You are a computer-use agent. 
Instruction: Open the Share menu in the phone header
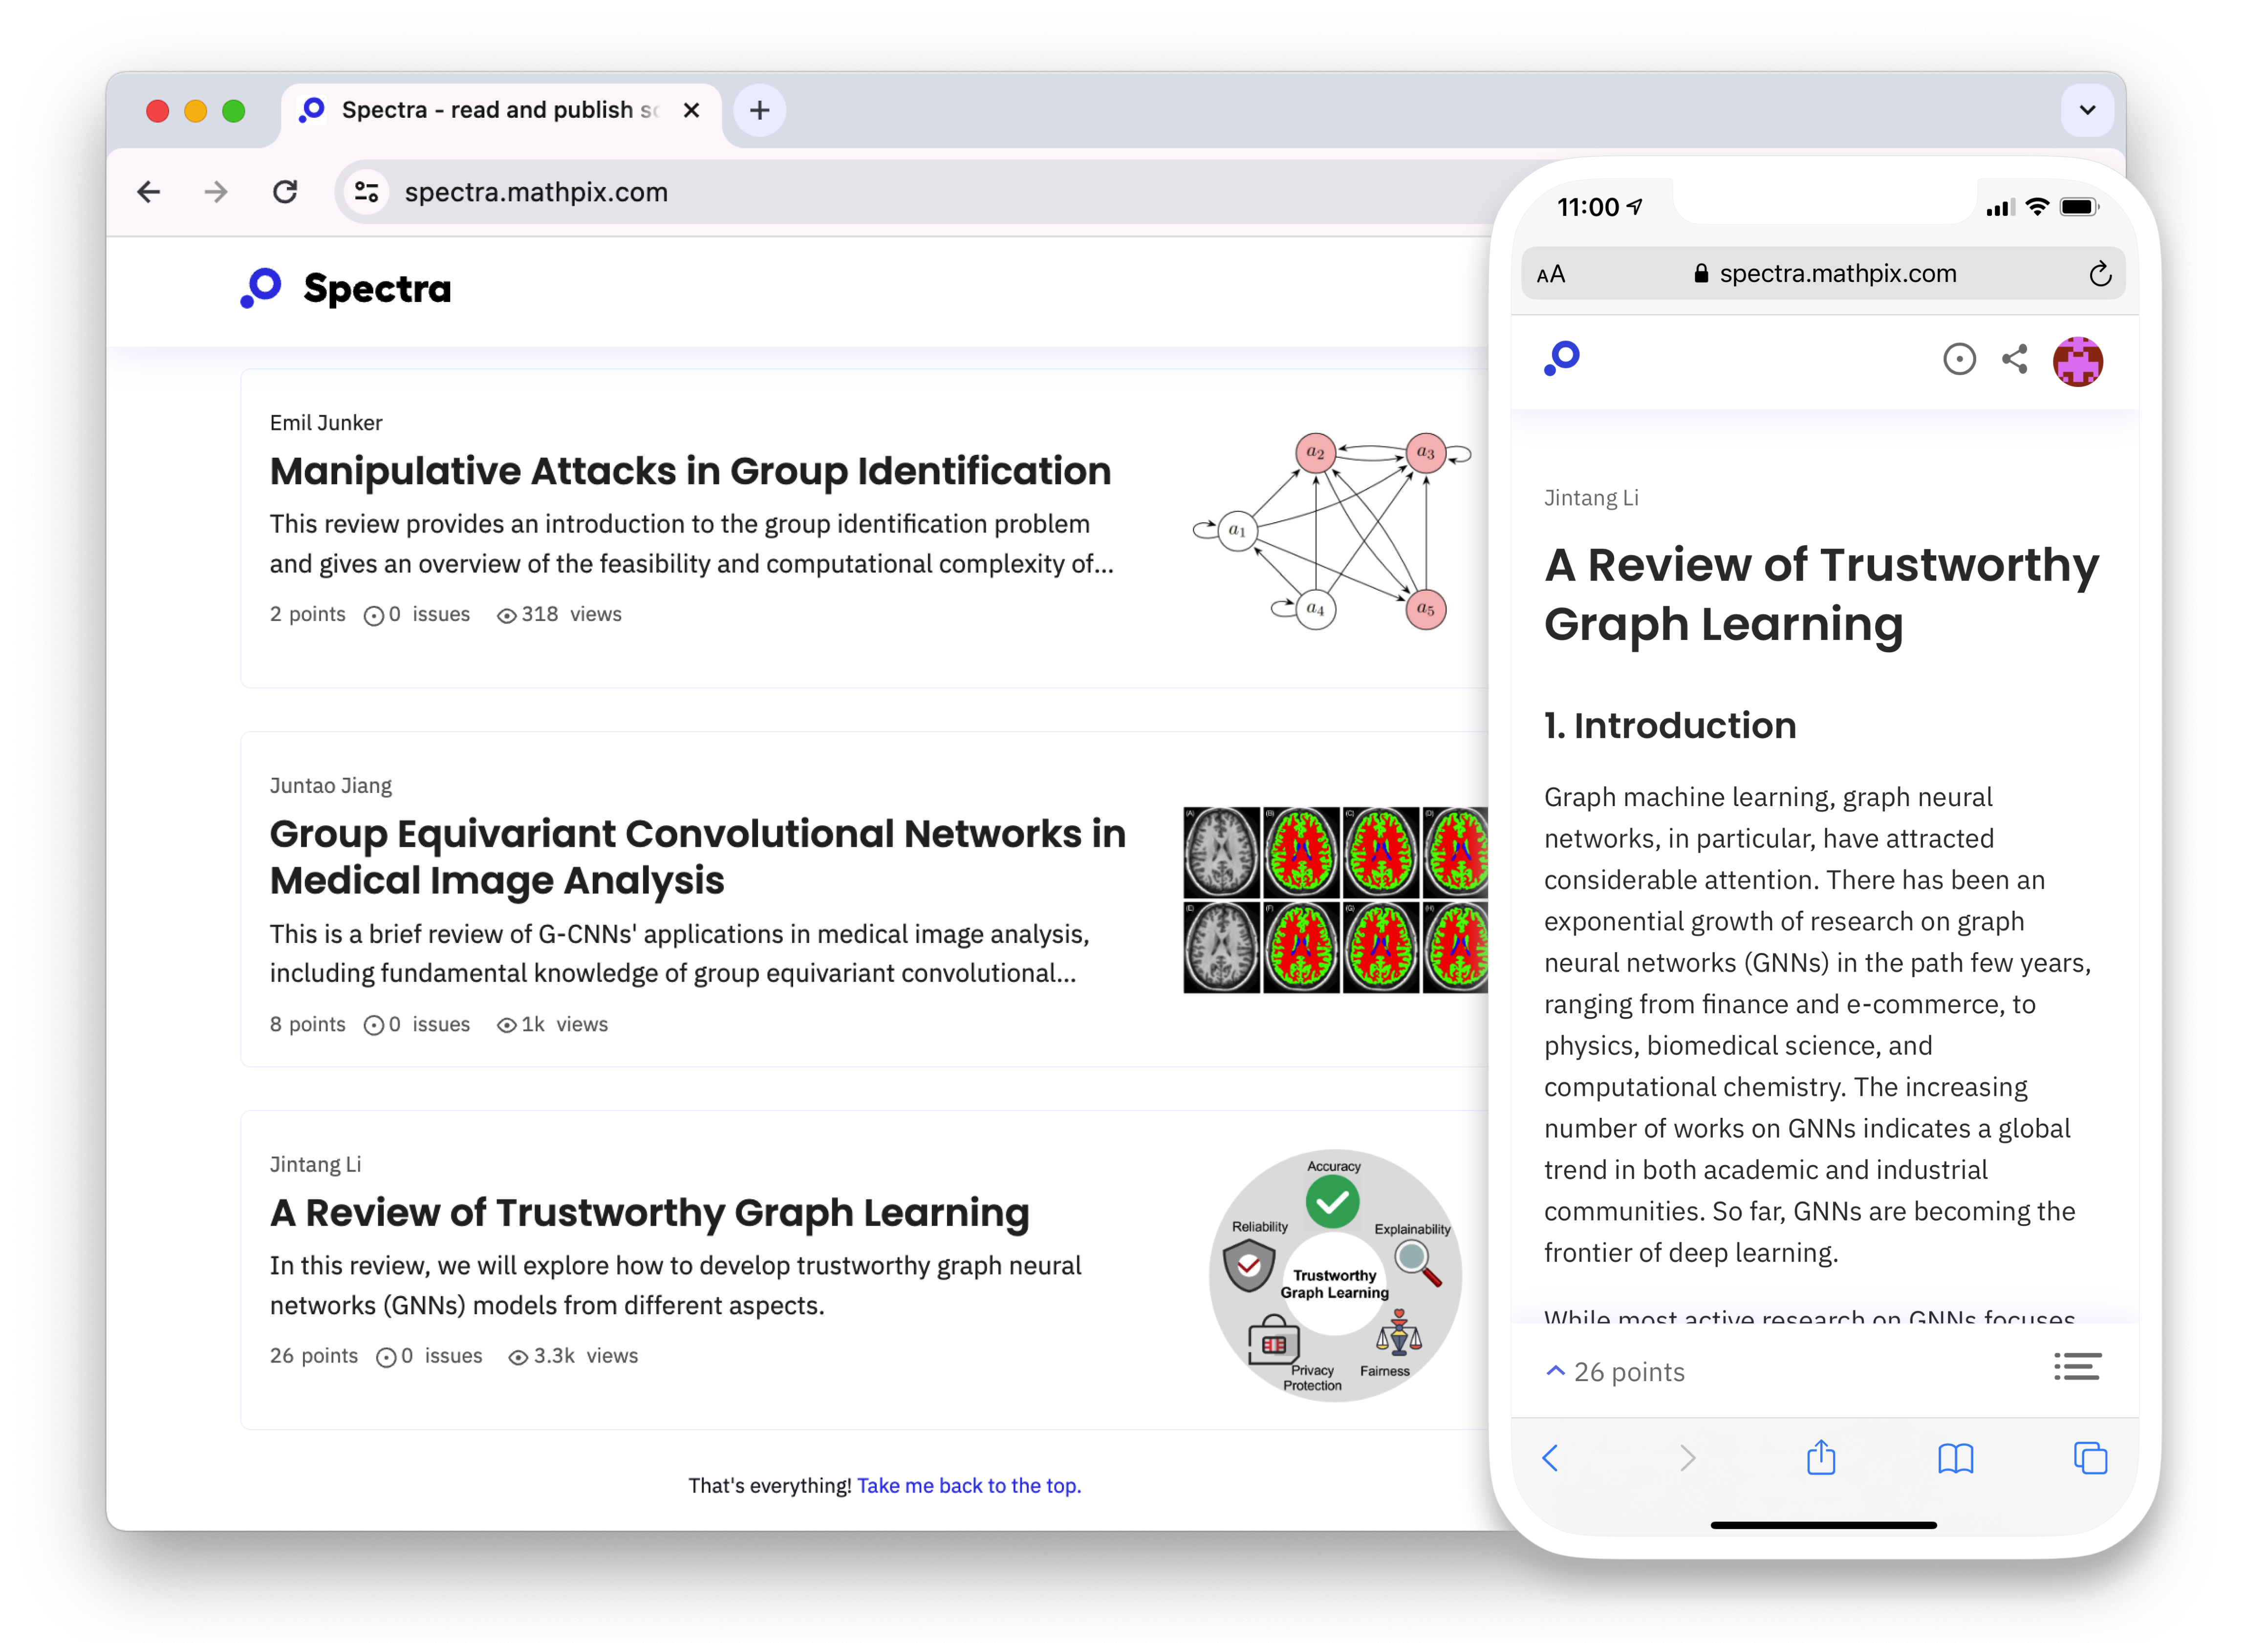click(x=2014, y=359)
